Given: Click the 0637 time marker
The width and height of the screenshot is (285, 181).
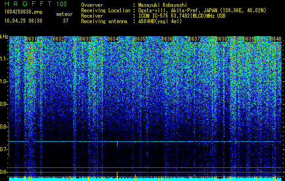Looking at the screenshot, I should (x=194, y=39).
